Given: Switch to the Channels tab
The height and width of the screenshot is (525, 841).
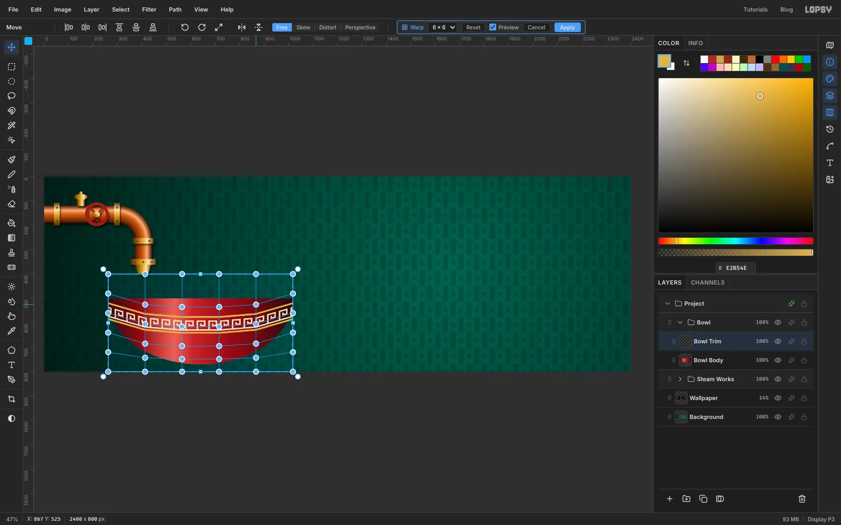Looking at the screenshot, I should (707, 282).
